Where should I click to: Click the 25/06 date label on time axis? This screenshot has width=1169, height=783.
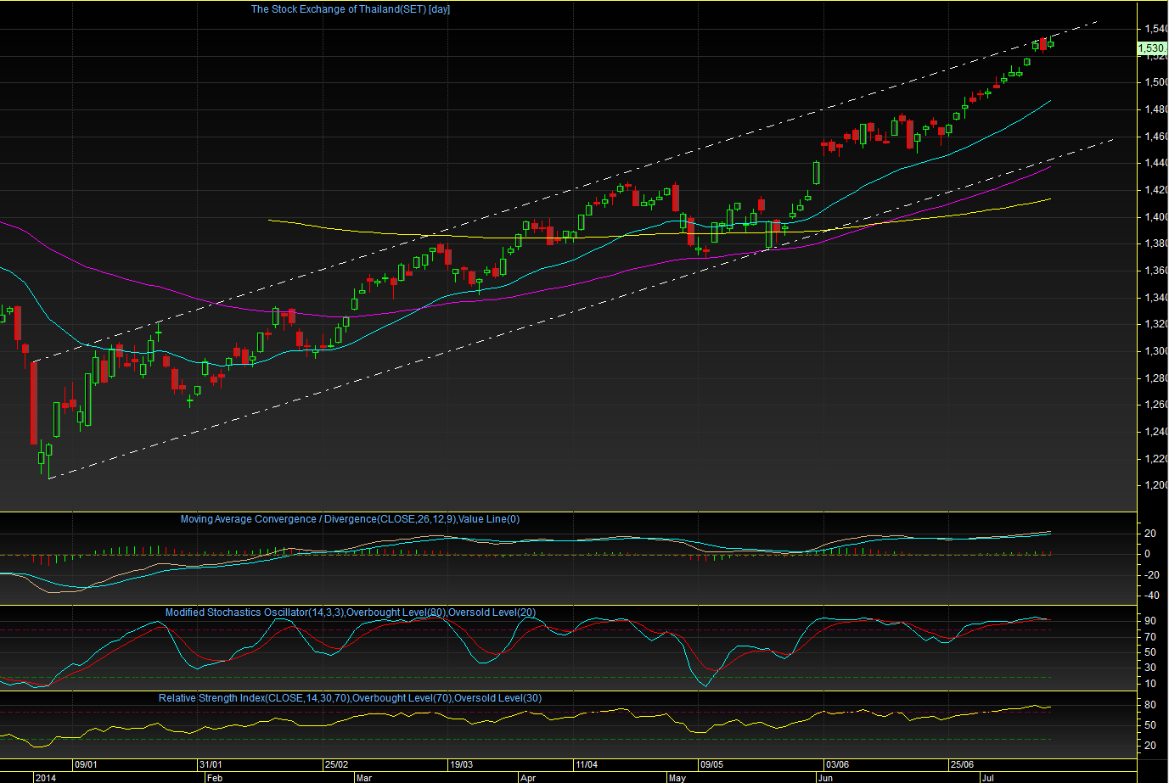click(962, 764)
